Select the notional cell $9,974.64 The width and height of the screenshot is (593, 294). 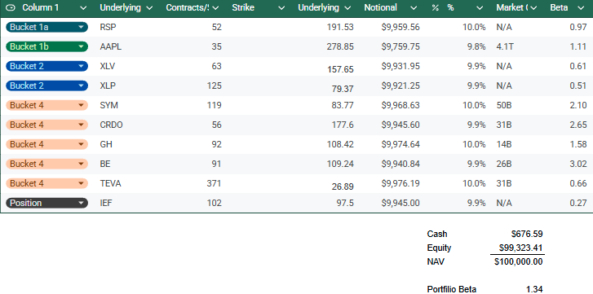(x=400, y=144)
